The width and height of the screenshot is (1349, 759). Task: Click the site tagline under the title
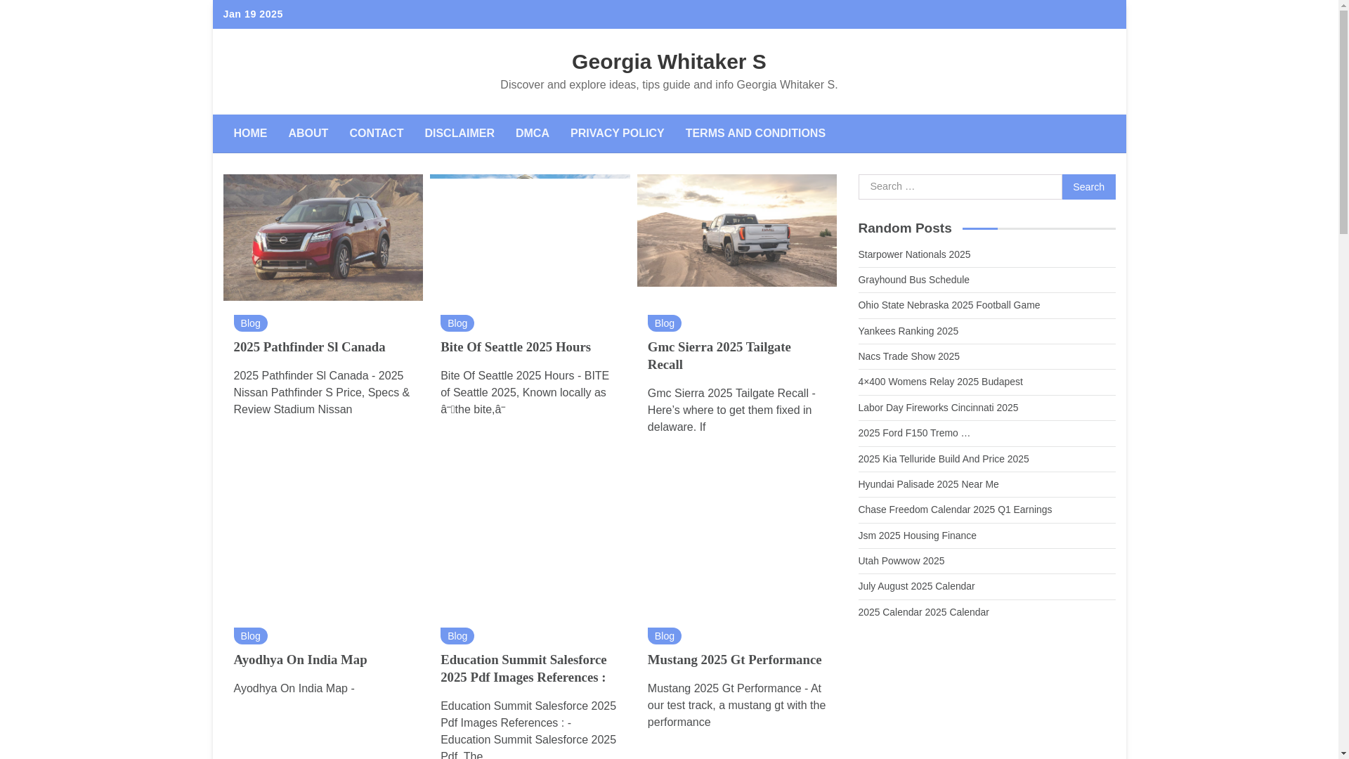668,85
